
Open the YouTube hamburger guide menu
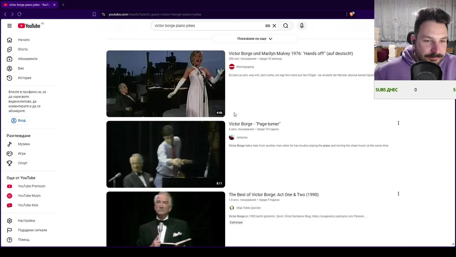[10, 26]
